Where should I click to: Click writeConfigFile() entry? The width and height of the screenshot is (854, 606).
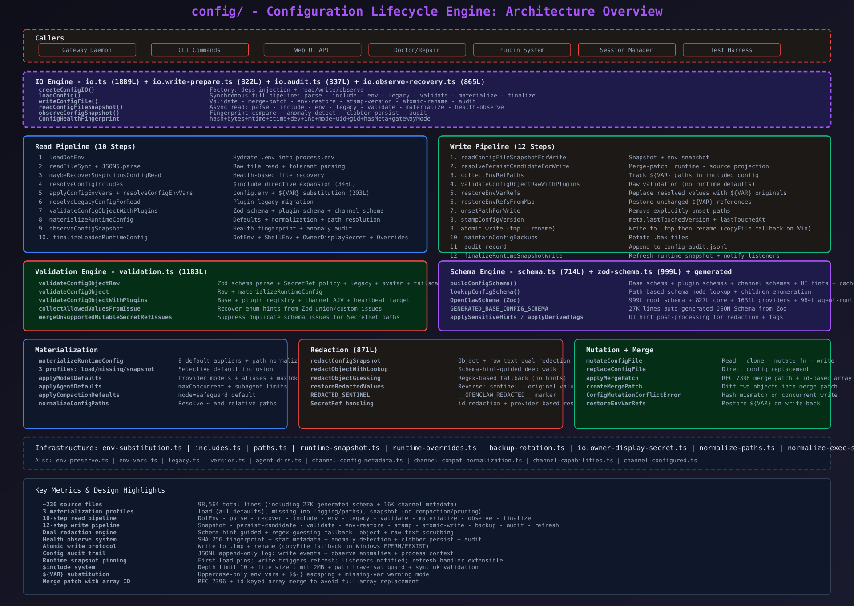[x=68, y=101]
